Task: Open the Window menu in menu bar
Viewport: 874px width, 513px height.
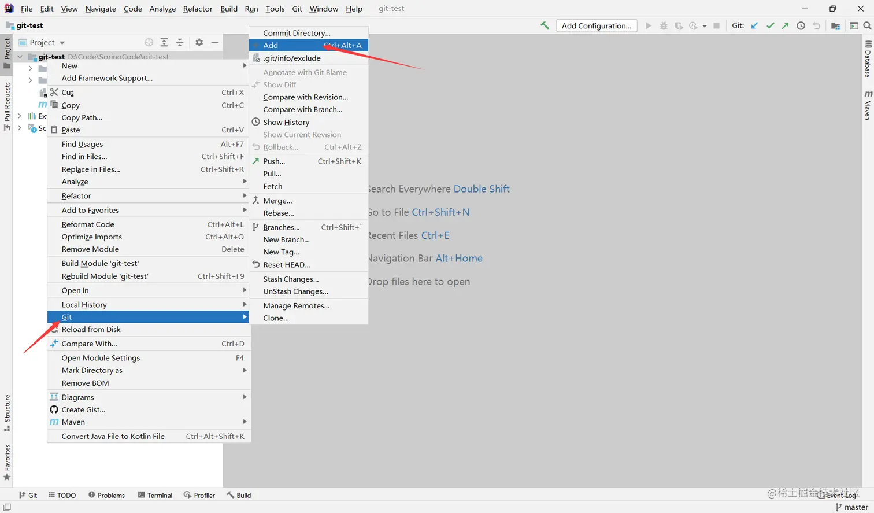Action: tap(324, 9)
